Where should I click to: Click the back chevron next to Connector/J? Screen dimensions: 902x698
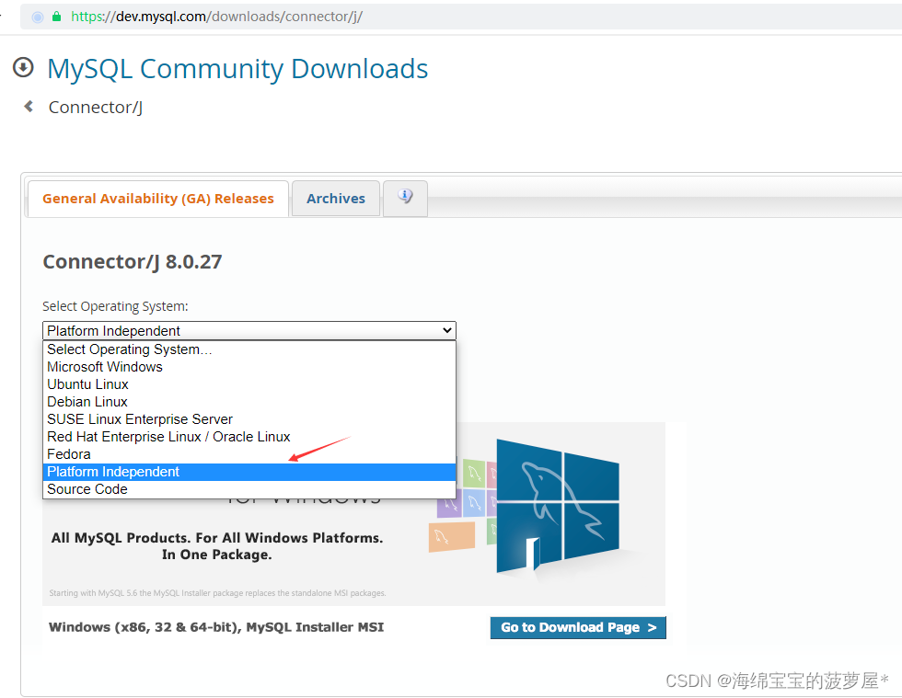click(29, 107)
